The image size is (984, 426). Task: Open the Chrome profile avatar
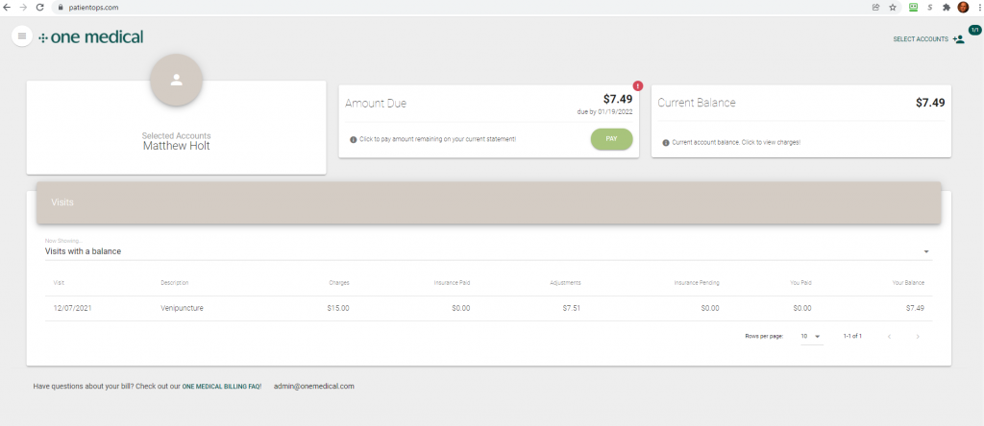point(963,8)
